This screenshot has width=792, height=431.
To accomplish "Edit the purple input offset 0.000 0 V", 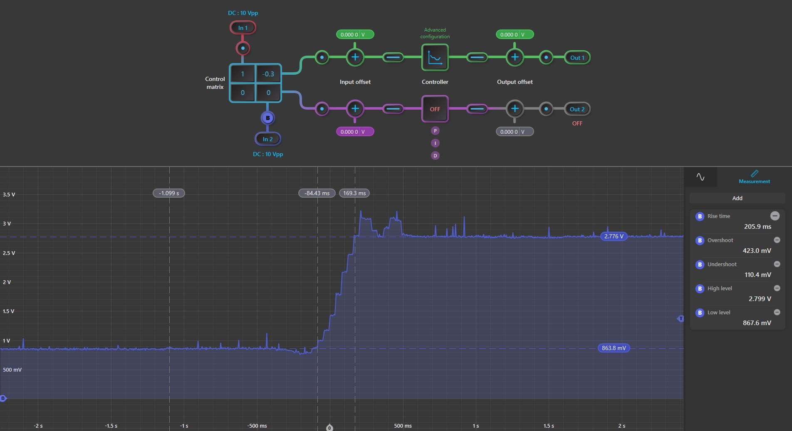I will pyautogui.click(x=355, y=132).
